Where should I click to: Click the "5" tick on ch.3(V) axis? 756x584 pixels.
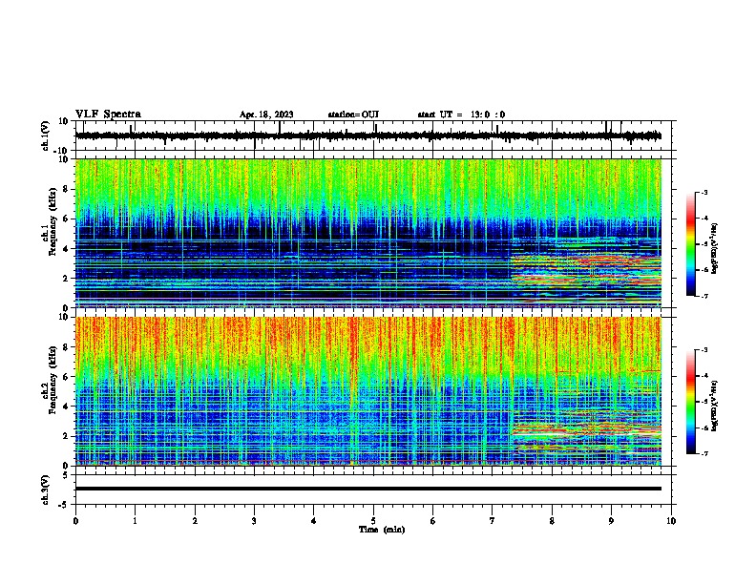click(66, 475)
